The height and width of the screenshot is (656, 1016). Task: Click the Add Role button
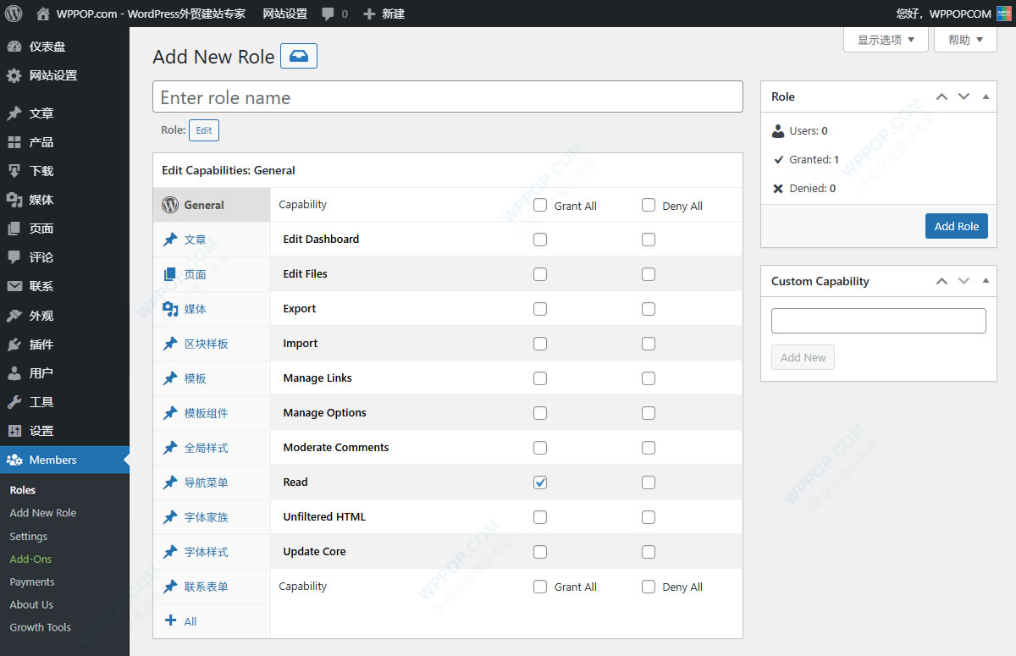(956, 226)
